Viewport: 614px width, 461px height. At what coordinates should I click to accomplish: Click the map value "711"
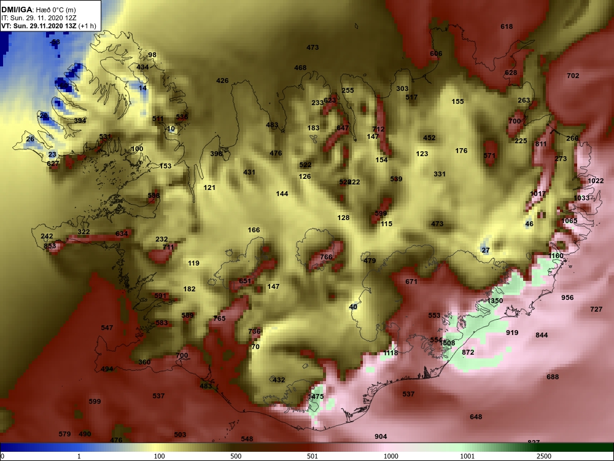coord(168,247)
